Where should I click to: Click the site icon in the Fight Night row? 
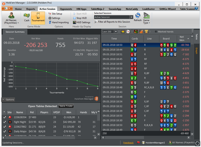10,122
